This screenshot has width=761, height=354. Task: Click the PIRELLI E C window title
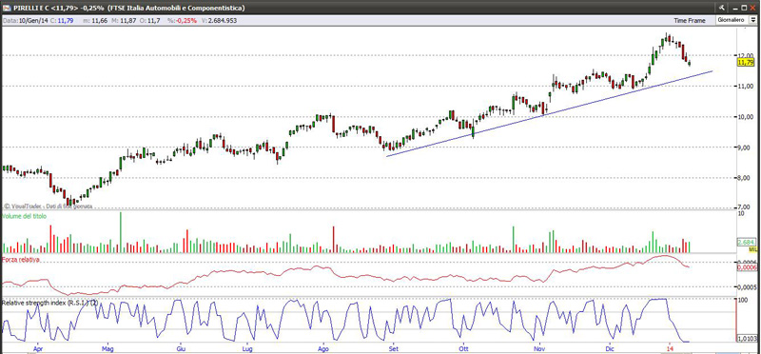[128, 9]
